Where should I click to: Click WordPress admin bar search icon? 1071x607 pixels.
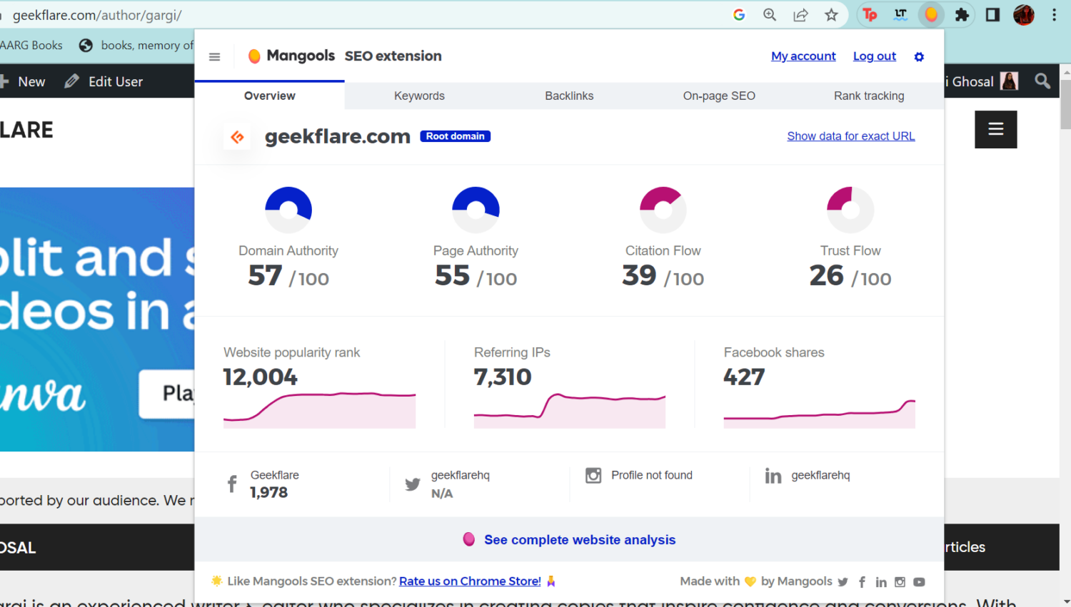[x=1042, y=81]
